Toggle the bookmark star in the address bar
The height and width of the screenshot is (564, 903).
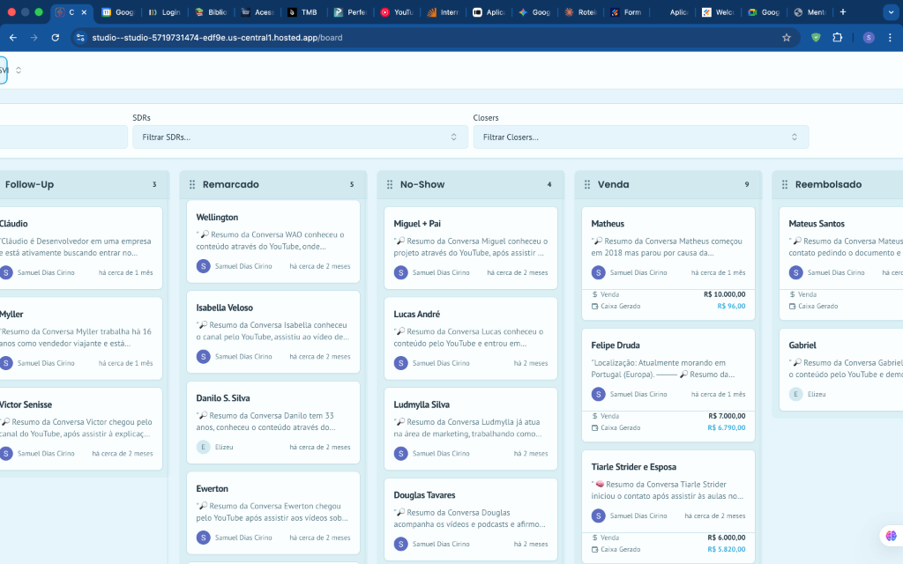786,38
